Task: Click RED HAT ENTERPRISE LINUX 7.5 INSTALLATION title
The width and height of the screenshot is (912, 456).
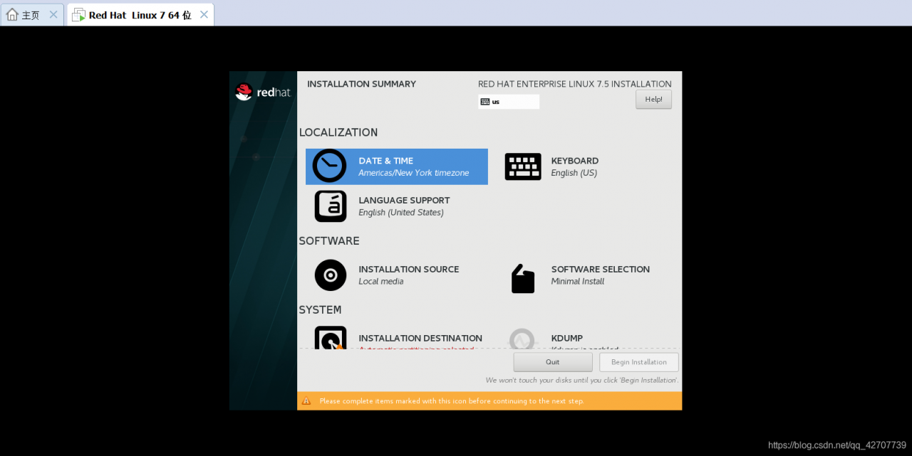Action: pyautogui.click(x=575, y=84)
